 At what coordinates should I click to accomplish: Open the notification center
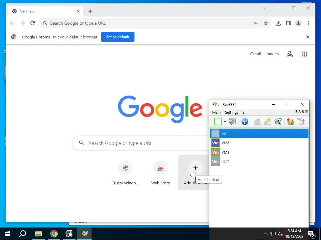[311, 234]
